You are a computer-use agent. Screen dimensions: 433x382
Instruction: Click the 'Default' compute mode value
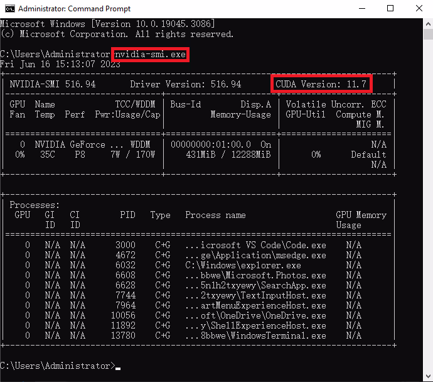368,155
